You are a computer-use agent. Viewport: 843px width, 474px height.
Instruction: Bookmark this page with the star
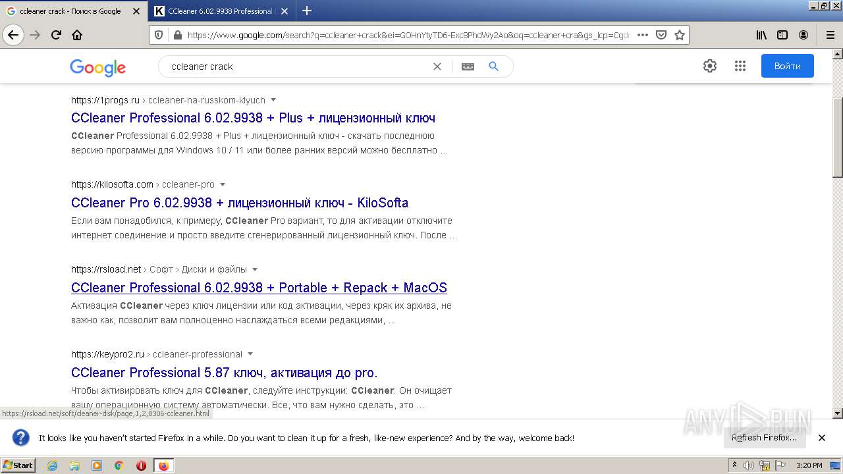(680, 35)
